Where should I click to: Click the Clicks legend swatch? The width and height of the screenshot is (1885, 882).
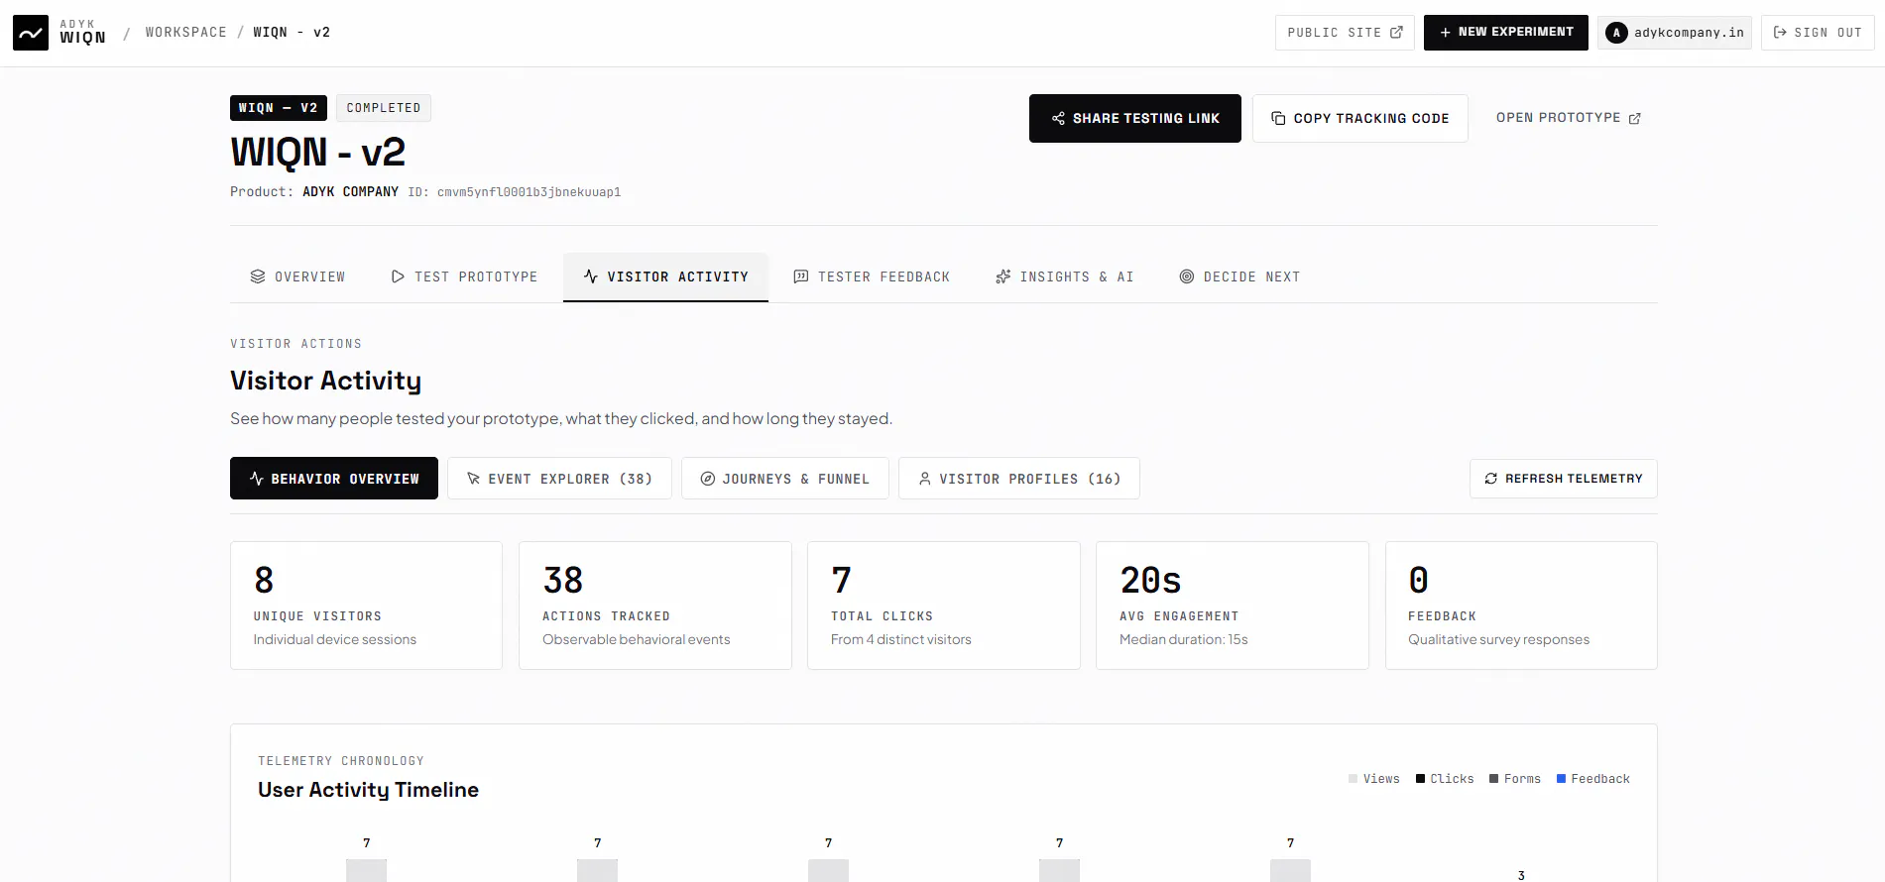click(1421, 779)
